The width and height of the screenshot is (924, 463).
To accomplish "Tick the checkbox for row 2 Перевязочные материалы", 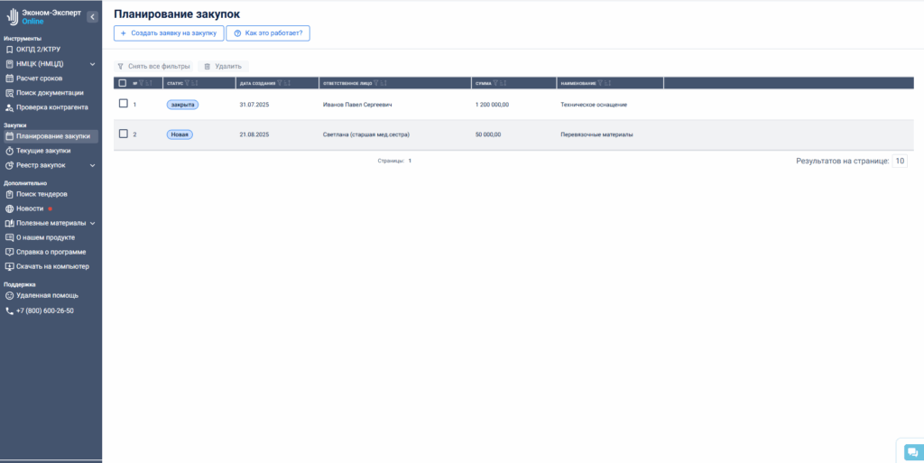I will [x=123, y=134].
